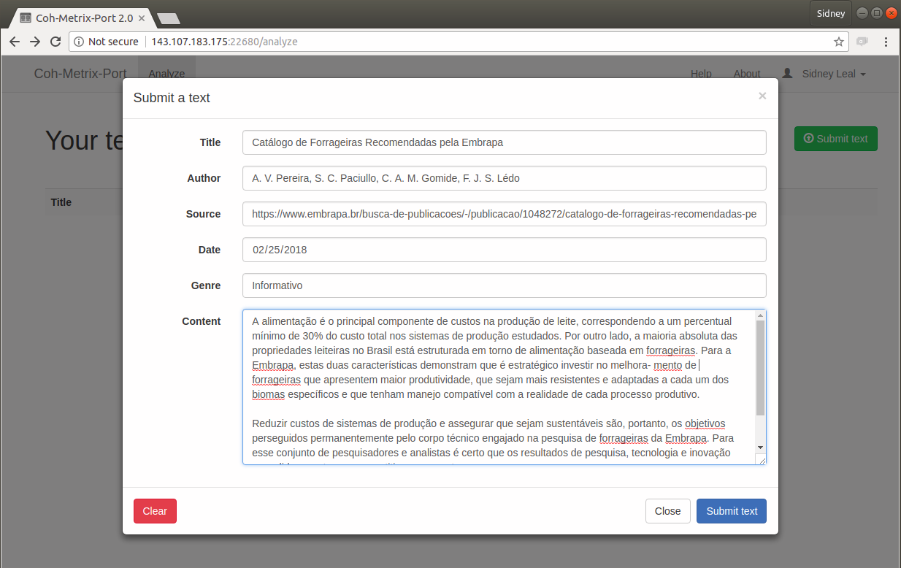Close the modal with the X icon
Viewport: 901px width, 568px height.
(x=762, y=96)
